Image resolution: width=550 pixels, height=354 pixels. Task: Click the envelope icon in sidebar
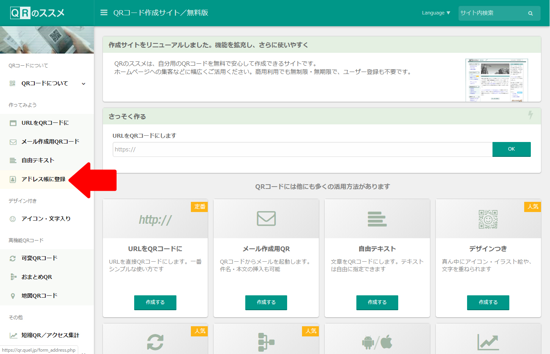coord(13,142)
